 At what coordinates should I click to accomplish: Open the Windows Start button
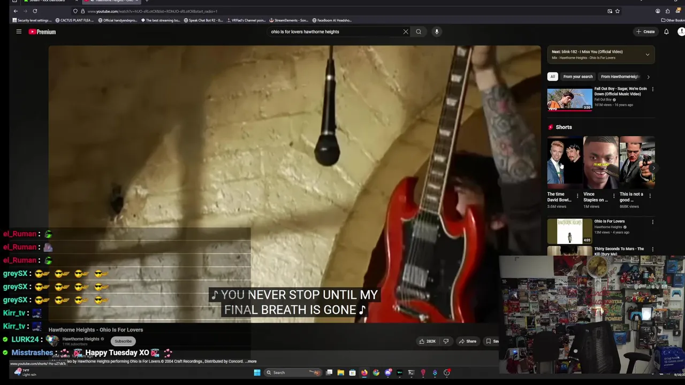257,373
